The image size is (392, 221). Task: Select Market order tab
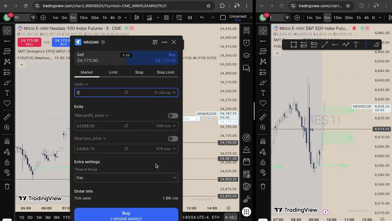87,72
